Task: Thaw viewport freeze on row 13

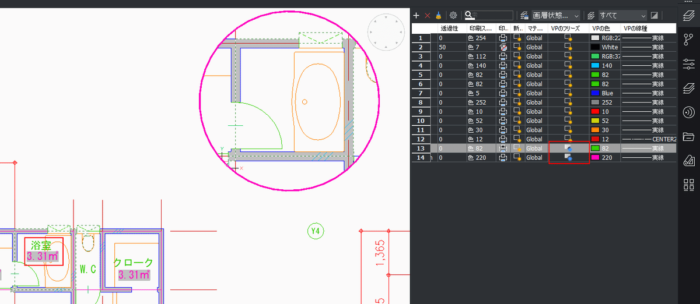Action: pyautogui.click(x=568, y=149)
